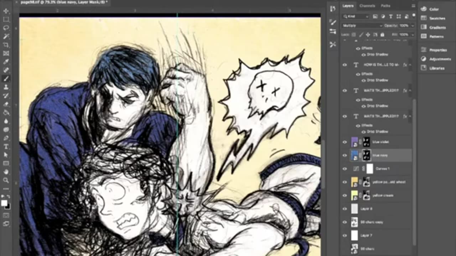Select the Brush tool
This screenshot has height=256, width=456.
click(6, 79)
